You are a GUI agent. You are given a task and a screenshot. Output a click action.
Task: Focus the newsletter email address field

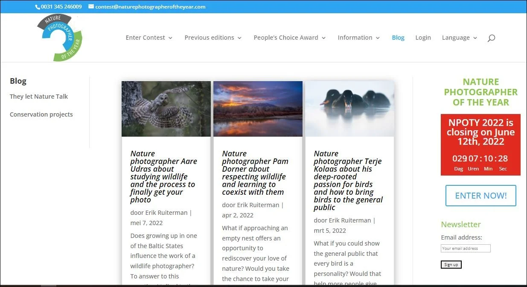(x=466, y=248)
